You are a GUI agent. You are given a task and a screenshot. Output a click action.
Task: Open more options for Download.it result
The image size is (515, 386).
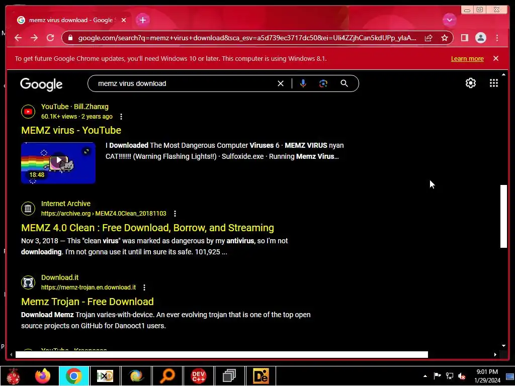144,287
